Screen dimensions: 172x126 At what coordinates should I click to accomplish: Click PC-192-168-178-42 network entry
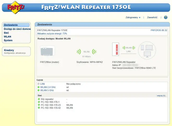point(51,108)
